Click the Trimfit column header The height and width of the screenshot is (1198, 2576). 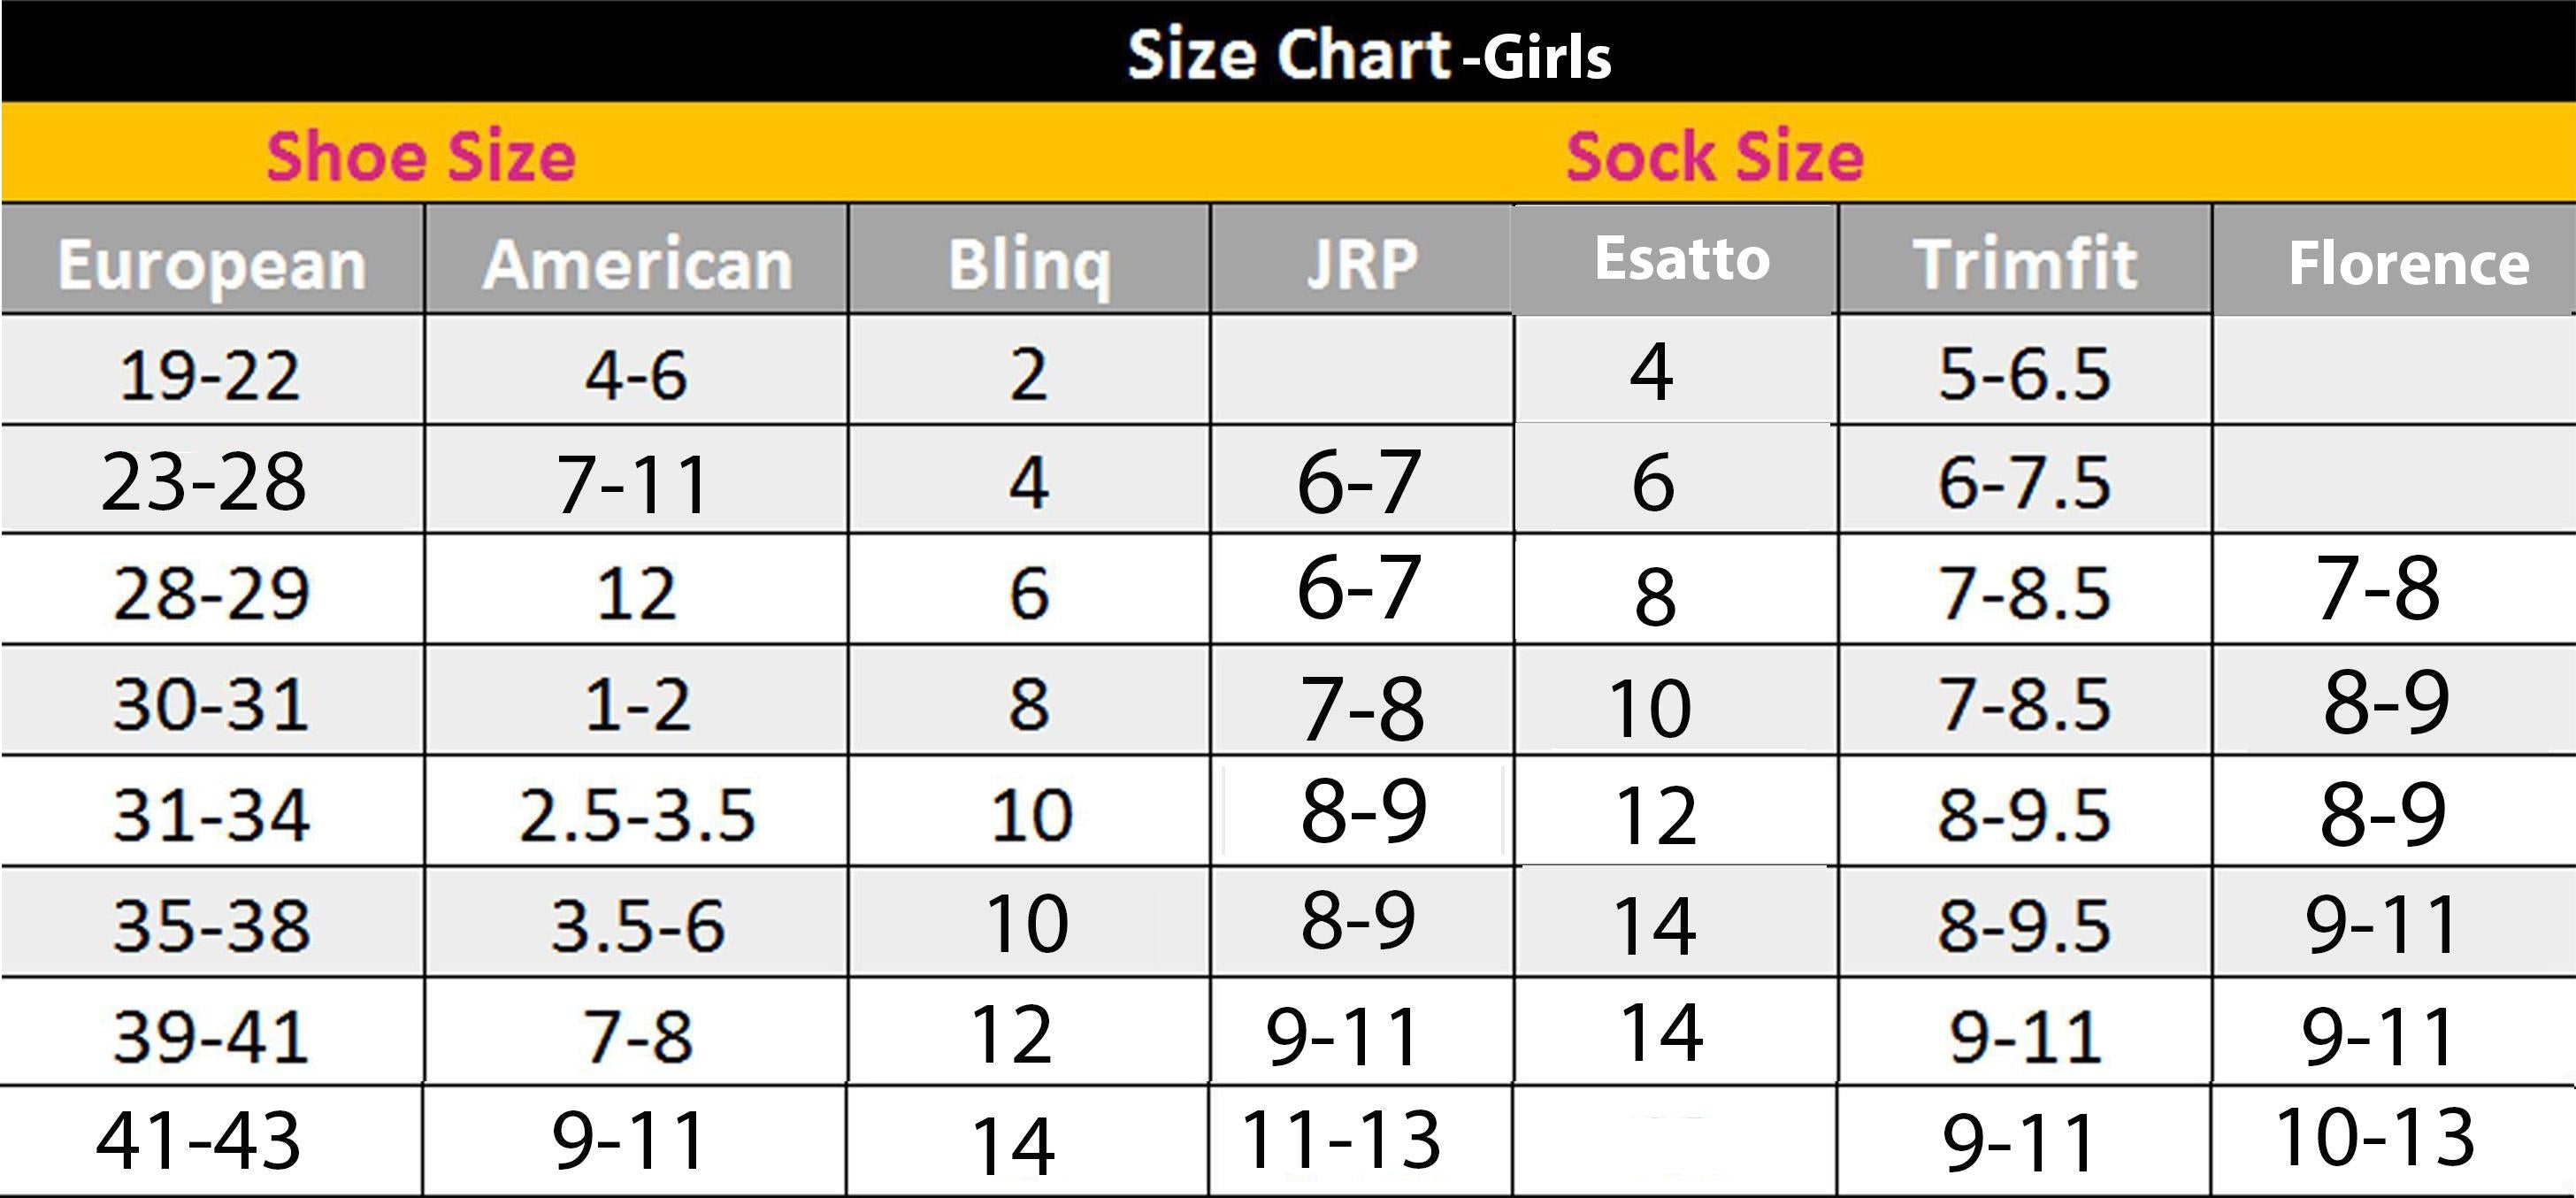(x=2024, y=264)
